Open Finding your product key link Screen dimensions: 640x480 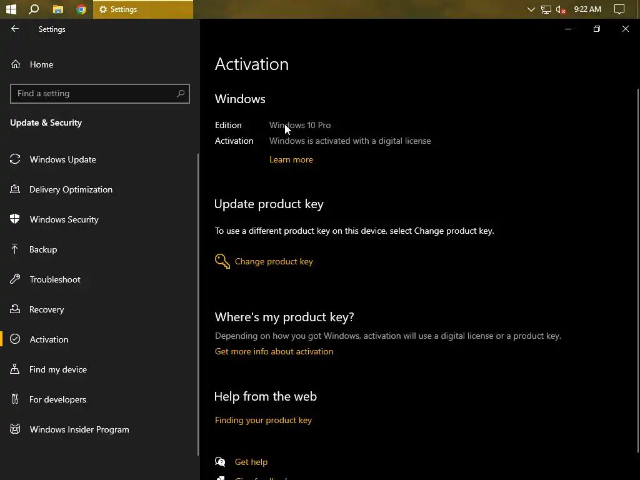[x=263, y=420]
